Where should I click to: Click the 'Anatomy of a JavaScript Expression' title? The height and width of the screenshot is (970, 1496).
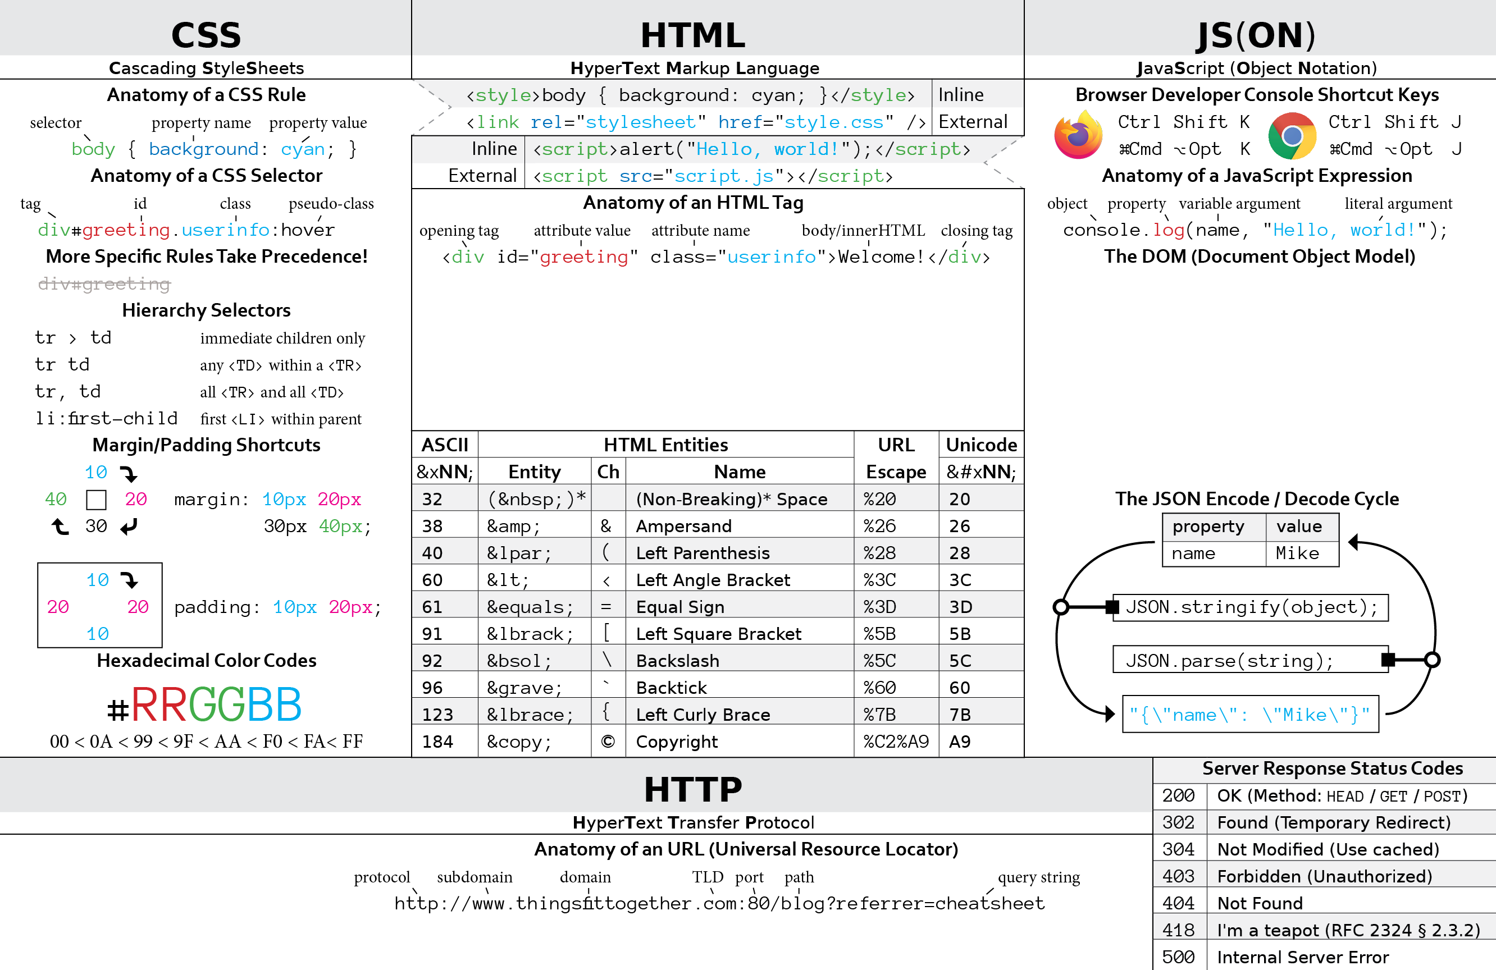[1257, 176]
